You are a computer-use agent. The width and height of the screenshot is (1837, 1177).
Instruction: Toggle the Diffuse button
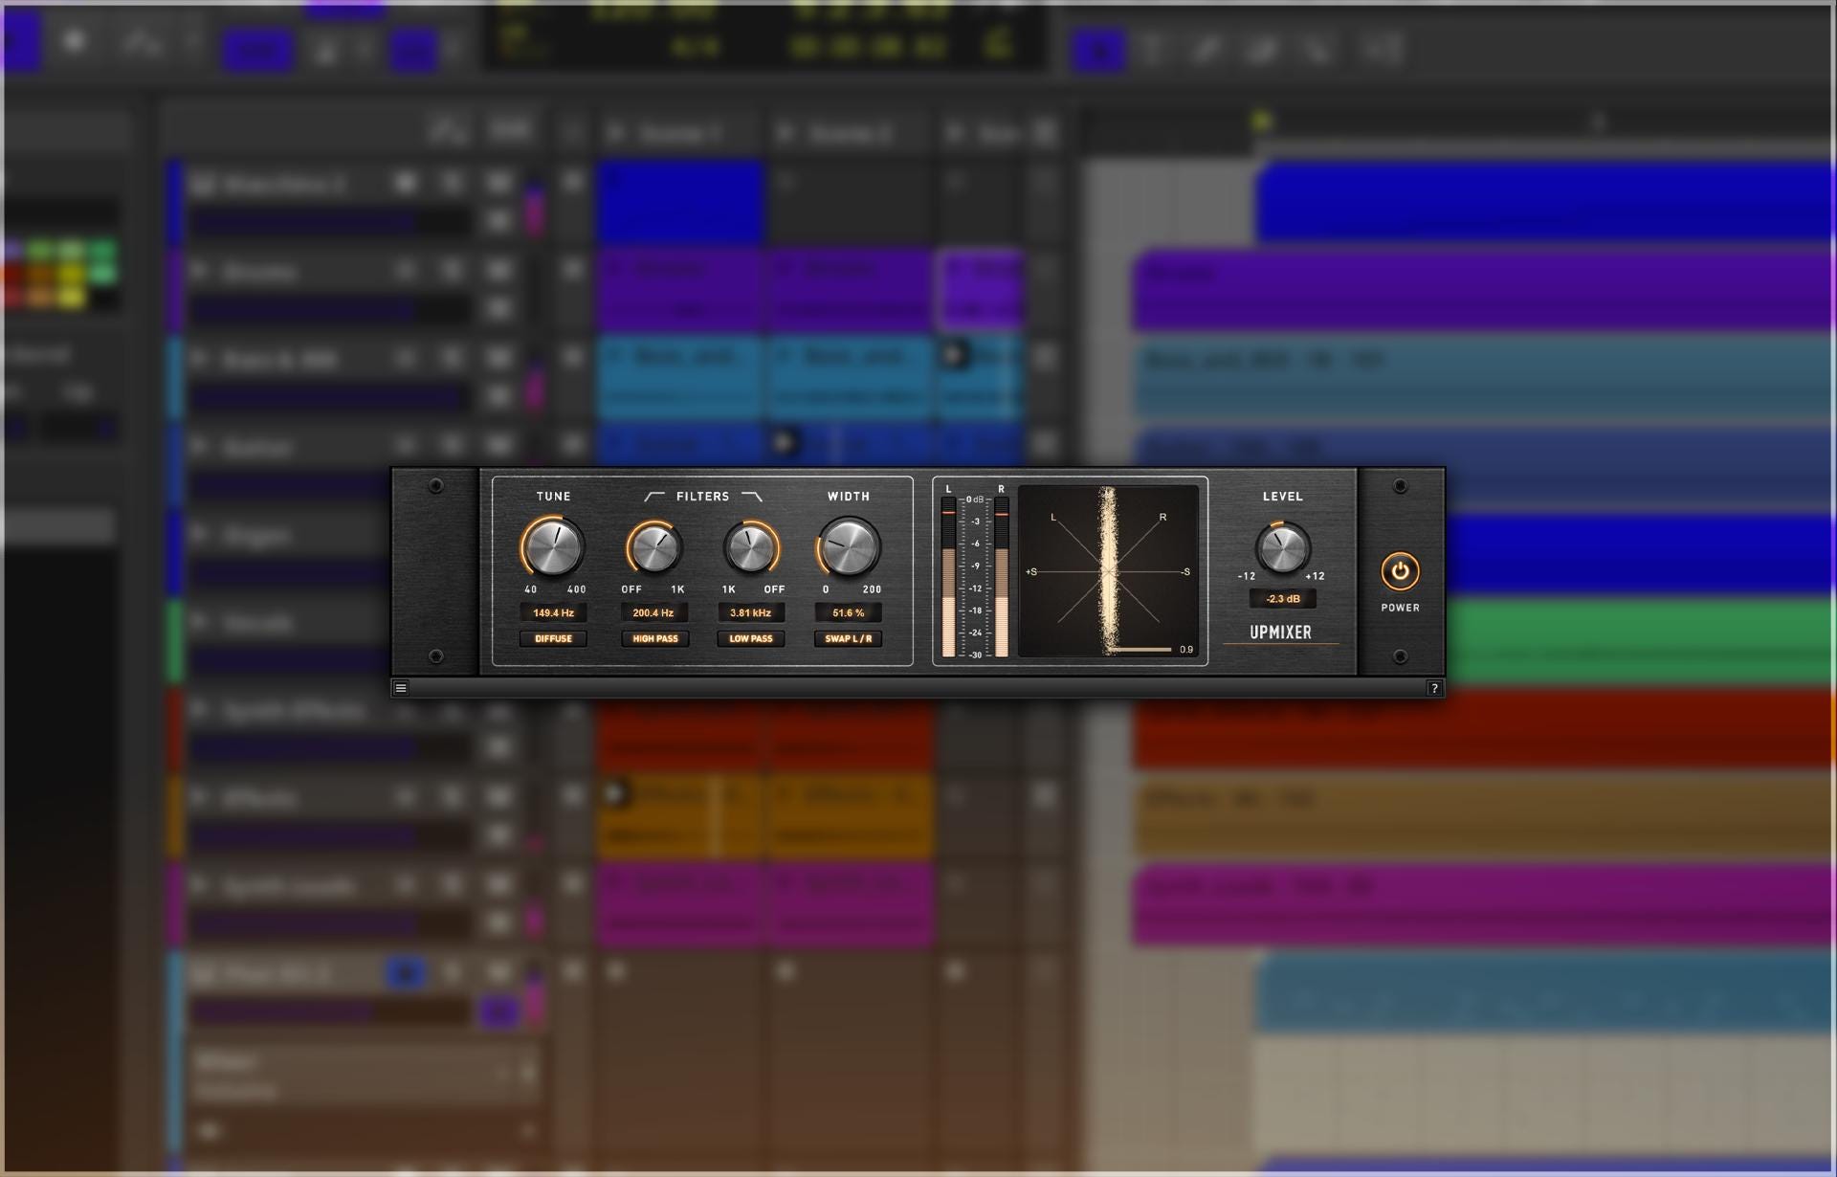point(553,638)
